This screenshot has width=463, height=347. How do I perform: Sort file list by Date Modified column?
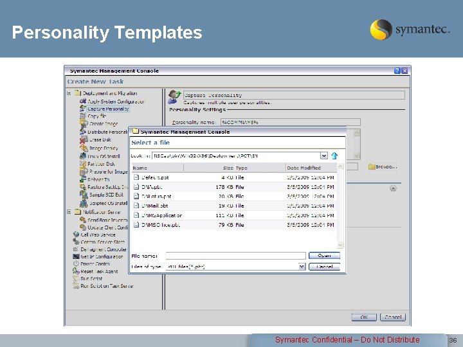click(x=311, y=168)
